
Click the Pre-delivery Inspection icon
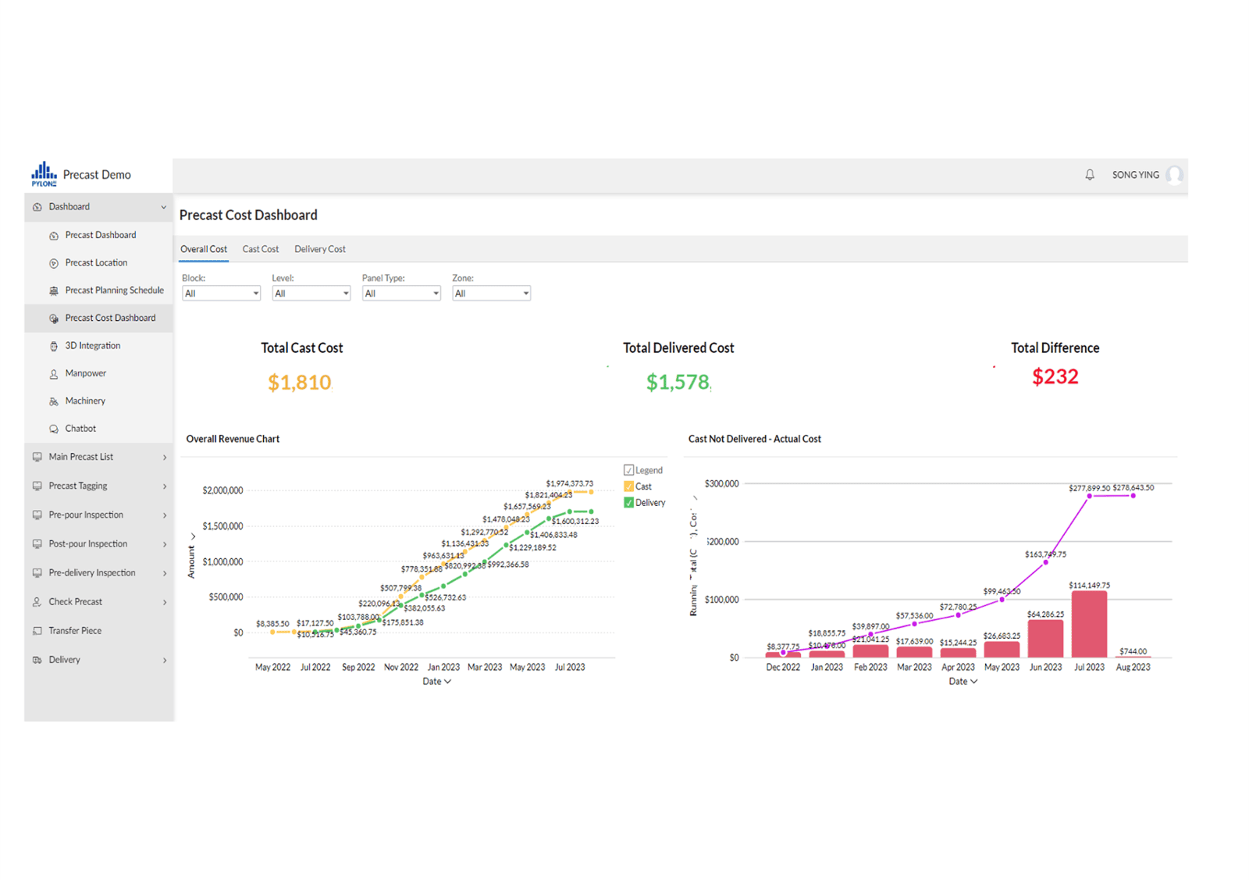tap(37, 573)
